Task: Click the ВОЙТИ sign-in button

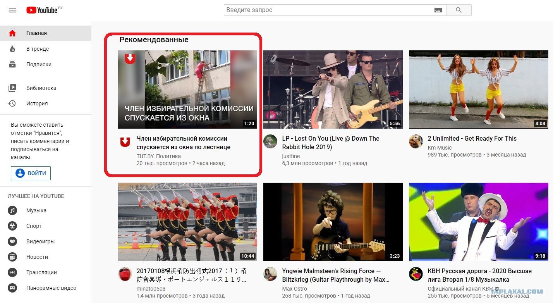Action: [x=31, y=173]
